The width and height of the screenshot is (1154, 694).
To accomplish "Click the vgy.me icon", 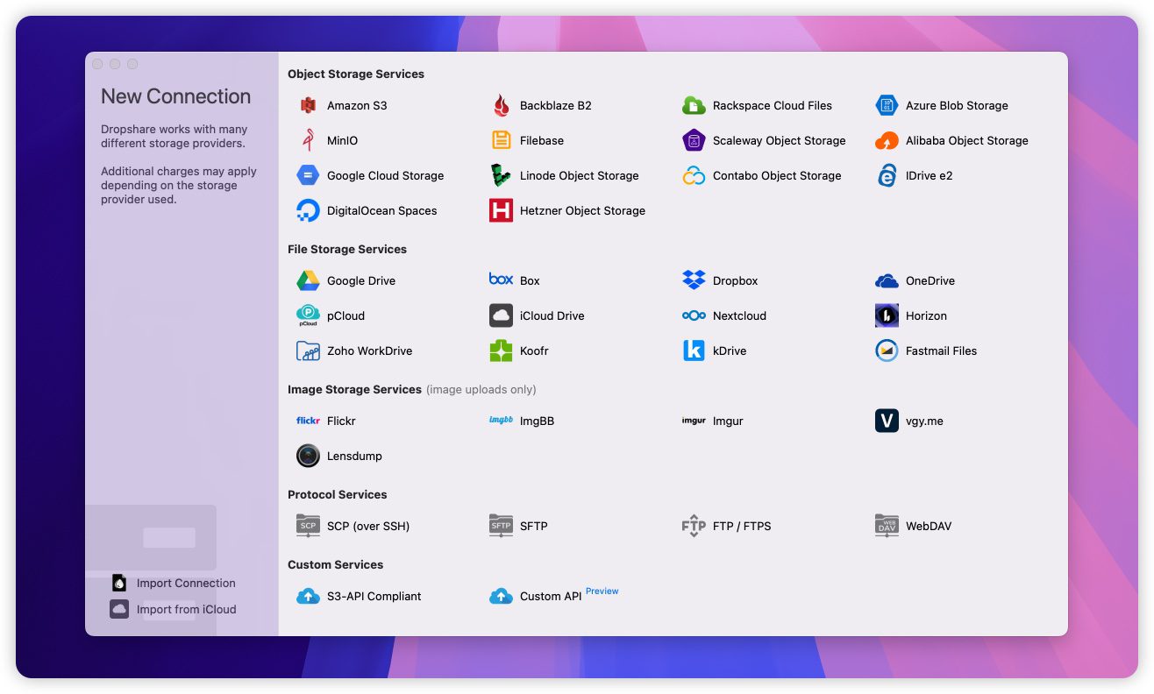I will click(x=887, y=421).
